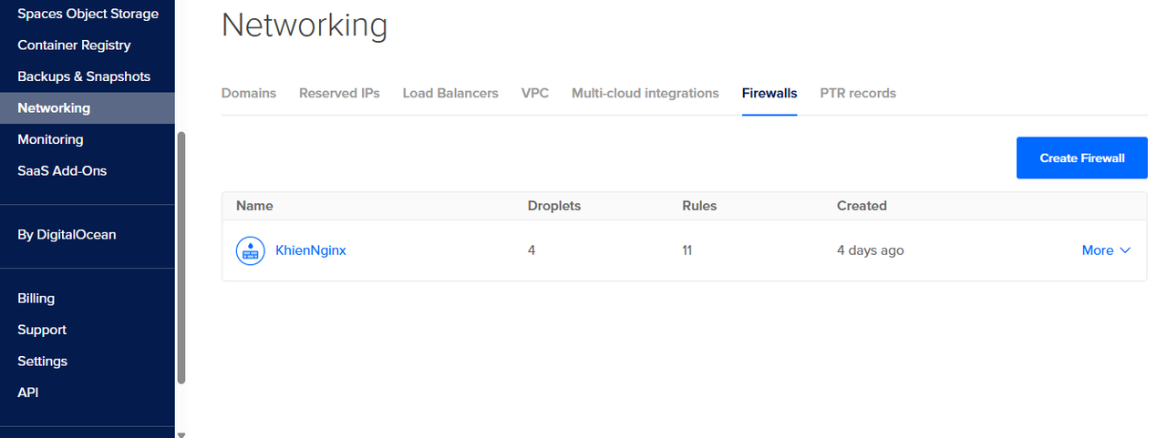Image resolution: width=1167 pixels, height=438 pixels.
Task: Go to Container Registry in sidebar
Action: point(74,46)
